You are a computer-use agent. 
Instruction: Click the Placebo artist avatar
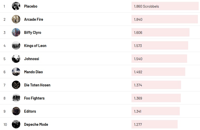pos(16,6)
